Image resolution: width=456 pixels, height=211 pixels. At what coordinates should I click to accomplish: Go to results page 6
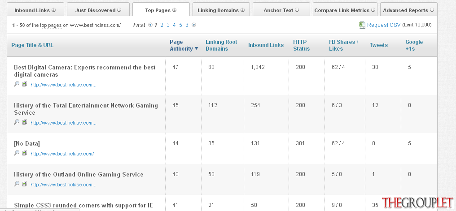click(x=187, y=25)
